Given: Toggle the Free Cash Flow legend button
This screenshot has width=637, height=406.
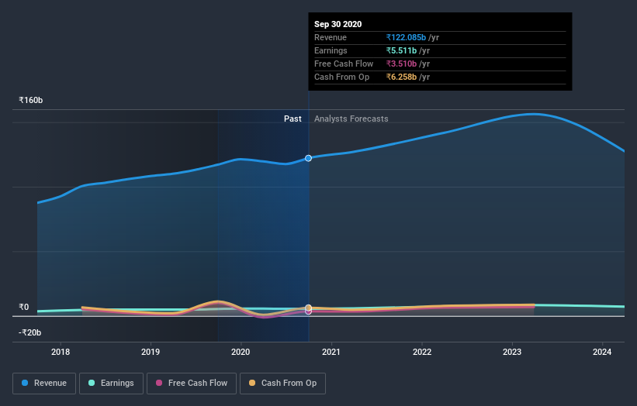Looking at the screenshot, I should coord(192,384).
